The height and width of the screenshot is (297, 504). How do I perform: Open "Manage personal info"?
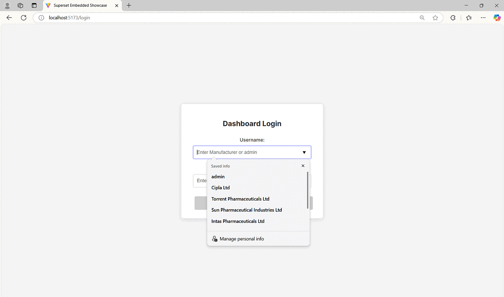pyautogui.click(x=242, y=239)
